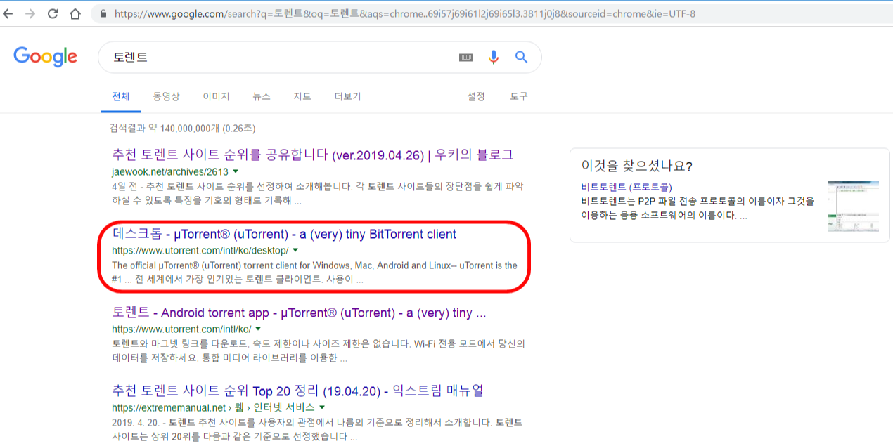Expand the arrow beside utorrent.com/intl/ko/desktop/
893x446 pixels.
coord(295,251)
